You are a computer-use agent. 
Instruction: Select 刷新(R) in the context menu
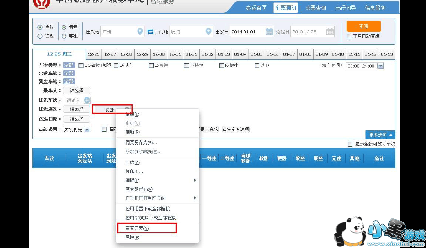point(157,132)
